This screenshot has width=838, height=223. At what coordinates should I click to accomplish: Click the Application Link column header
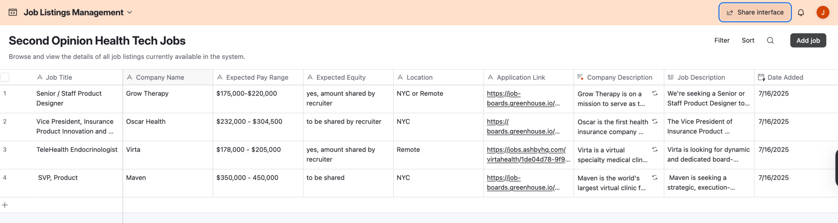pos(529,77)
